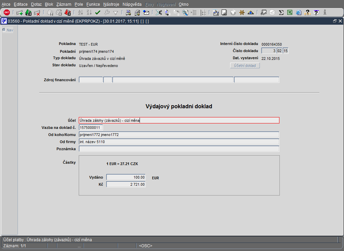Cancel query using the red book icon

[x=68, y=13]
